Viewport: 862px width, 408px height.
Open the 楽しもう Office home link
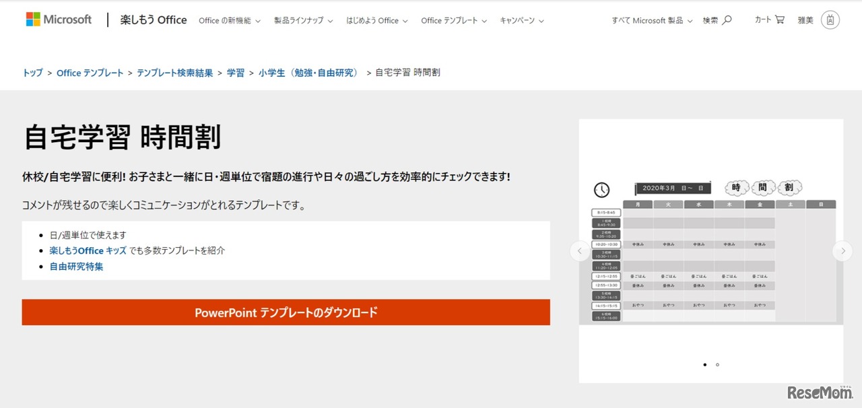[154, 20]
